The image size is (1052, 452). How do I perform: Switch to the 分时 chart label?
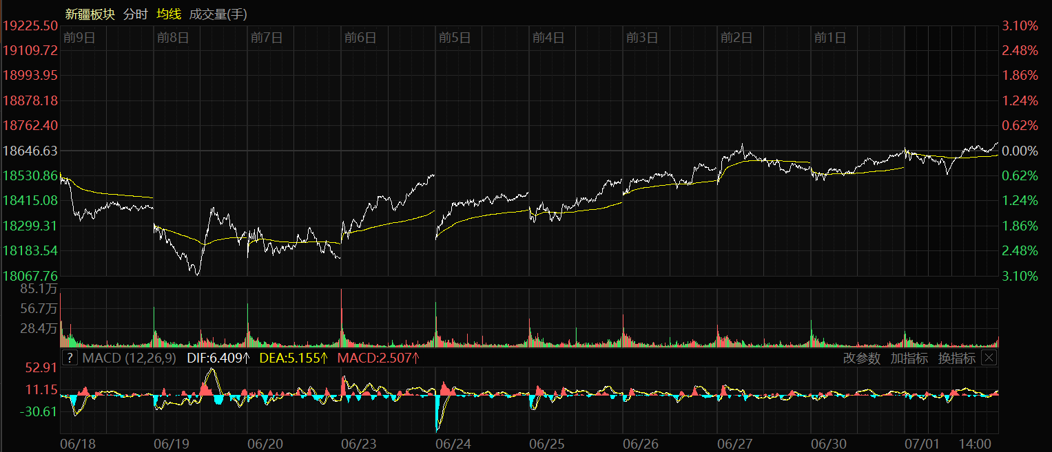coord(136,14)
